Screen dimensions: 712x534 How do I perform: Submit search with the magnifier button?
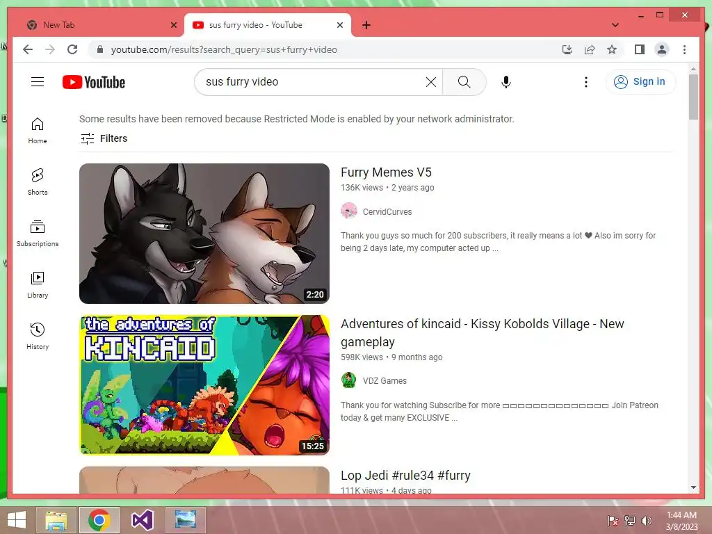(464, 82)
